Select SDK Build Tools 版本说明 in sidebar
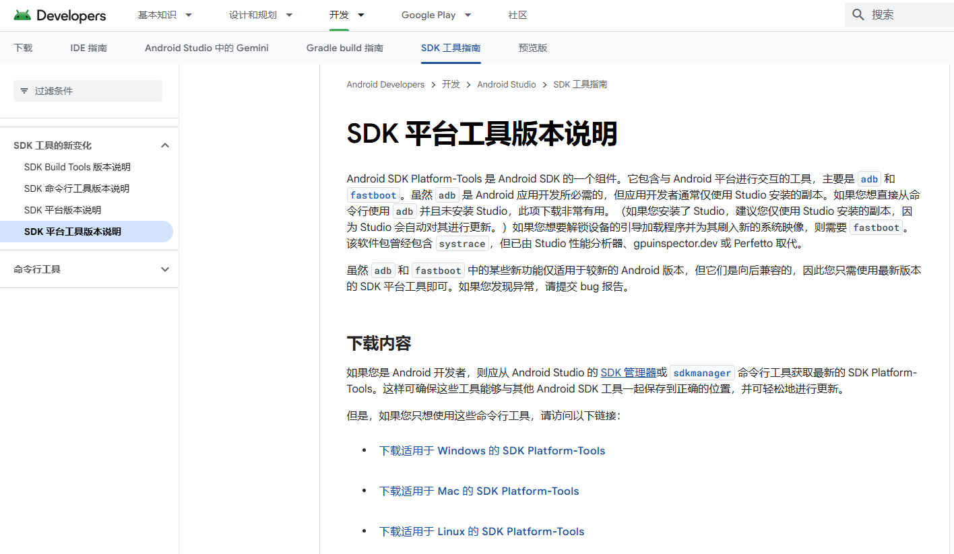Viewport: 954px width, 554px height. coord(77,167)
